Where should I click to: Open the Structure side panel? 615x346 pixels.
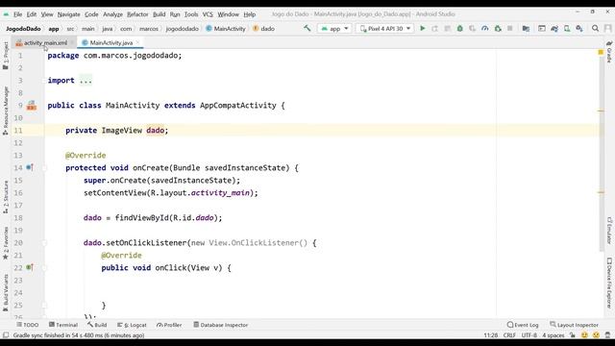point(6,197)
